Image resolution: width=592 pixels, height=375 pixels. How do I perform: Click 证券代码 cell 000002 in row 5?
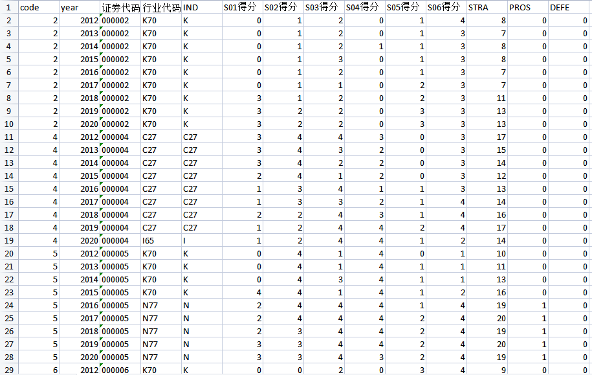[120, 60]
